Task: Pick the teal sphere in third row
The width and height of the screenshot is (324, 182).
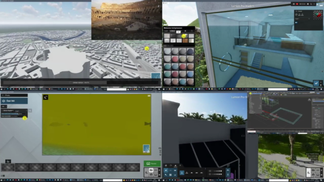Action: click(x=168, y=67)
